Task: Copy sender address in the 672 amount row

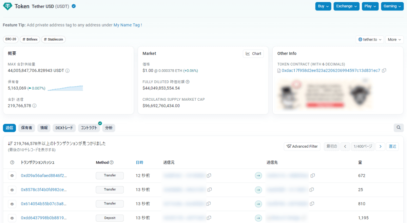Action: [x=209, y=175]
